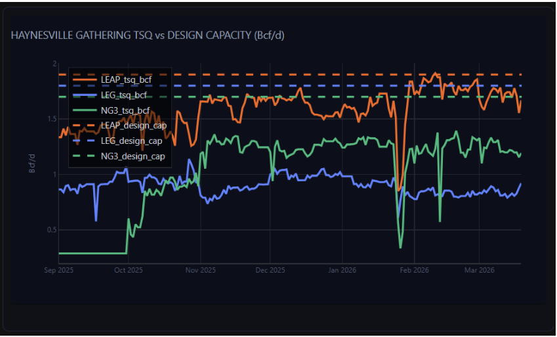Select the Sep 2025 x-axis label
The height and width of the screenshot is (337, 557).
58,270
